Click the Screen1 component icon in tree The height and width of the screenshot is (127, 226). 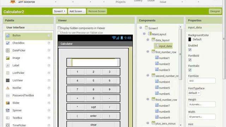147,28
